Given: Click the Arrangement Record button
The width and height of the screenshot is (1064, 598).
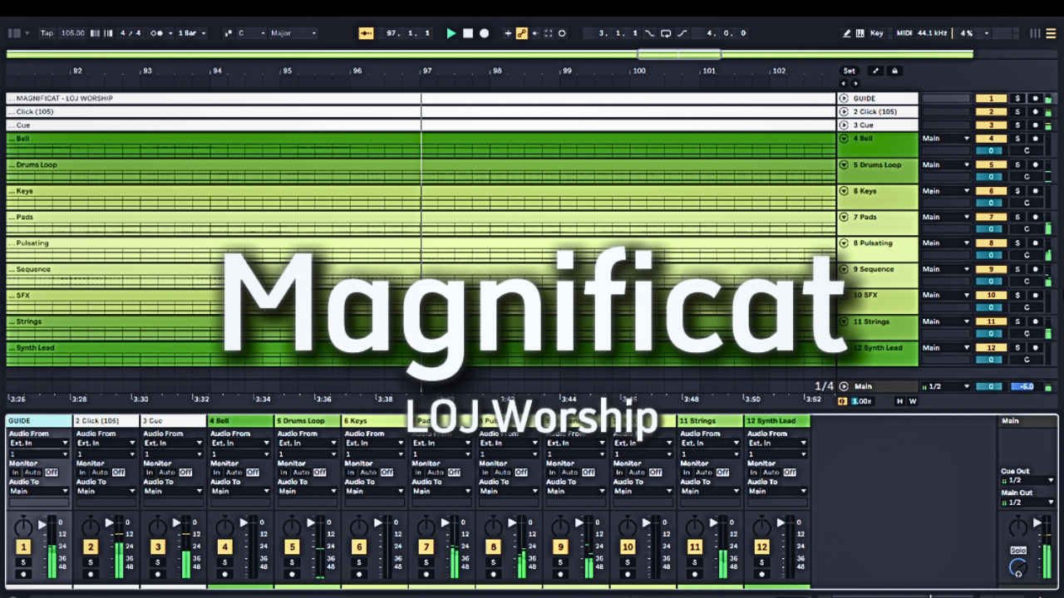Looking at the screenshot, I should click(484, 33).
